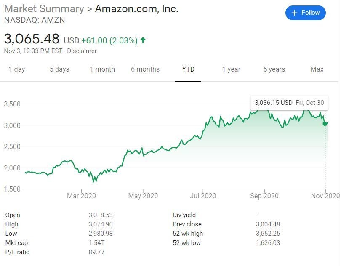This screenshot has width=341, height=266.
Task: View the 1 year tab
Action: click(231, 69)
